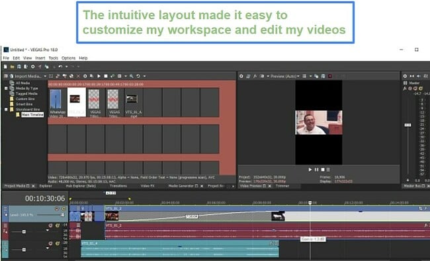The image size is (430, 261).
Task: Select Tagged Media in the media tree
Action: (26, 93)
